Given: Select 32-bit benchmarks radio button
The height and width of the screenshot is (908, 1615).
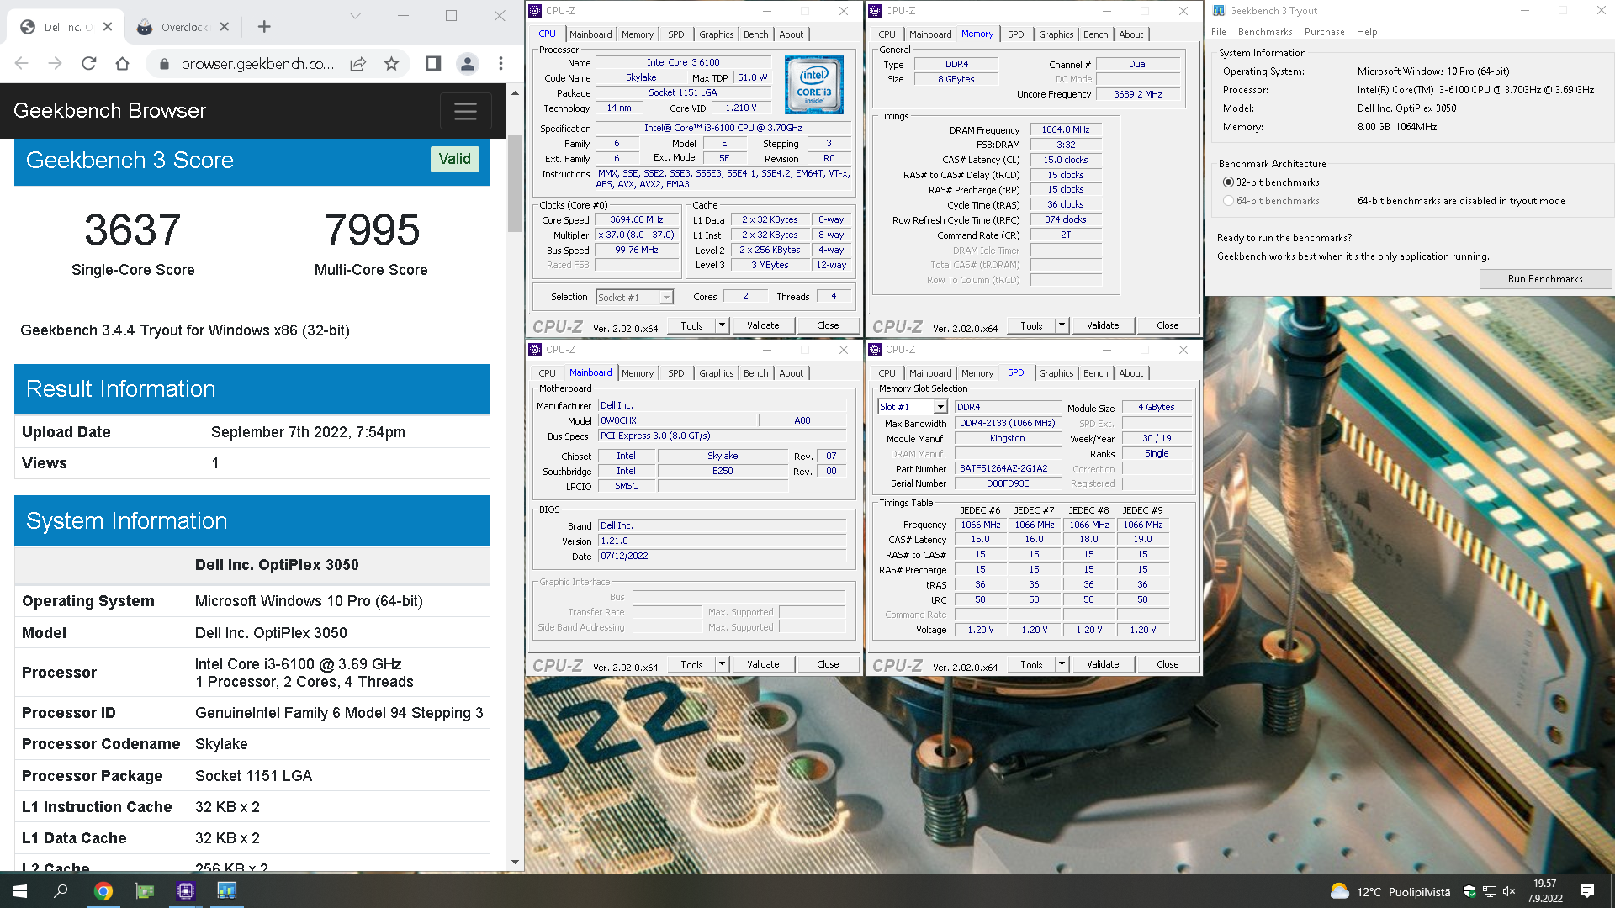Looking at the screenshot, I should coord(1228,182).
